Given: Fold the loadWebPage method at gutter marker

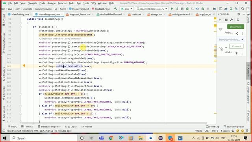Looking at the screenshot, I should pyautogui.click(x=20, y=23).
